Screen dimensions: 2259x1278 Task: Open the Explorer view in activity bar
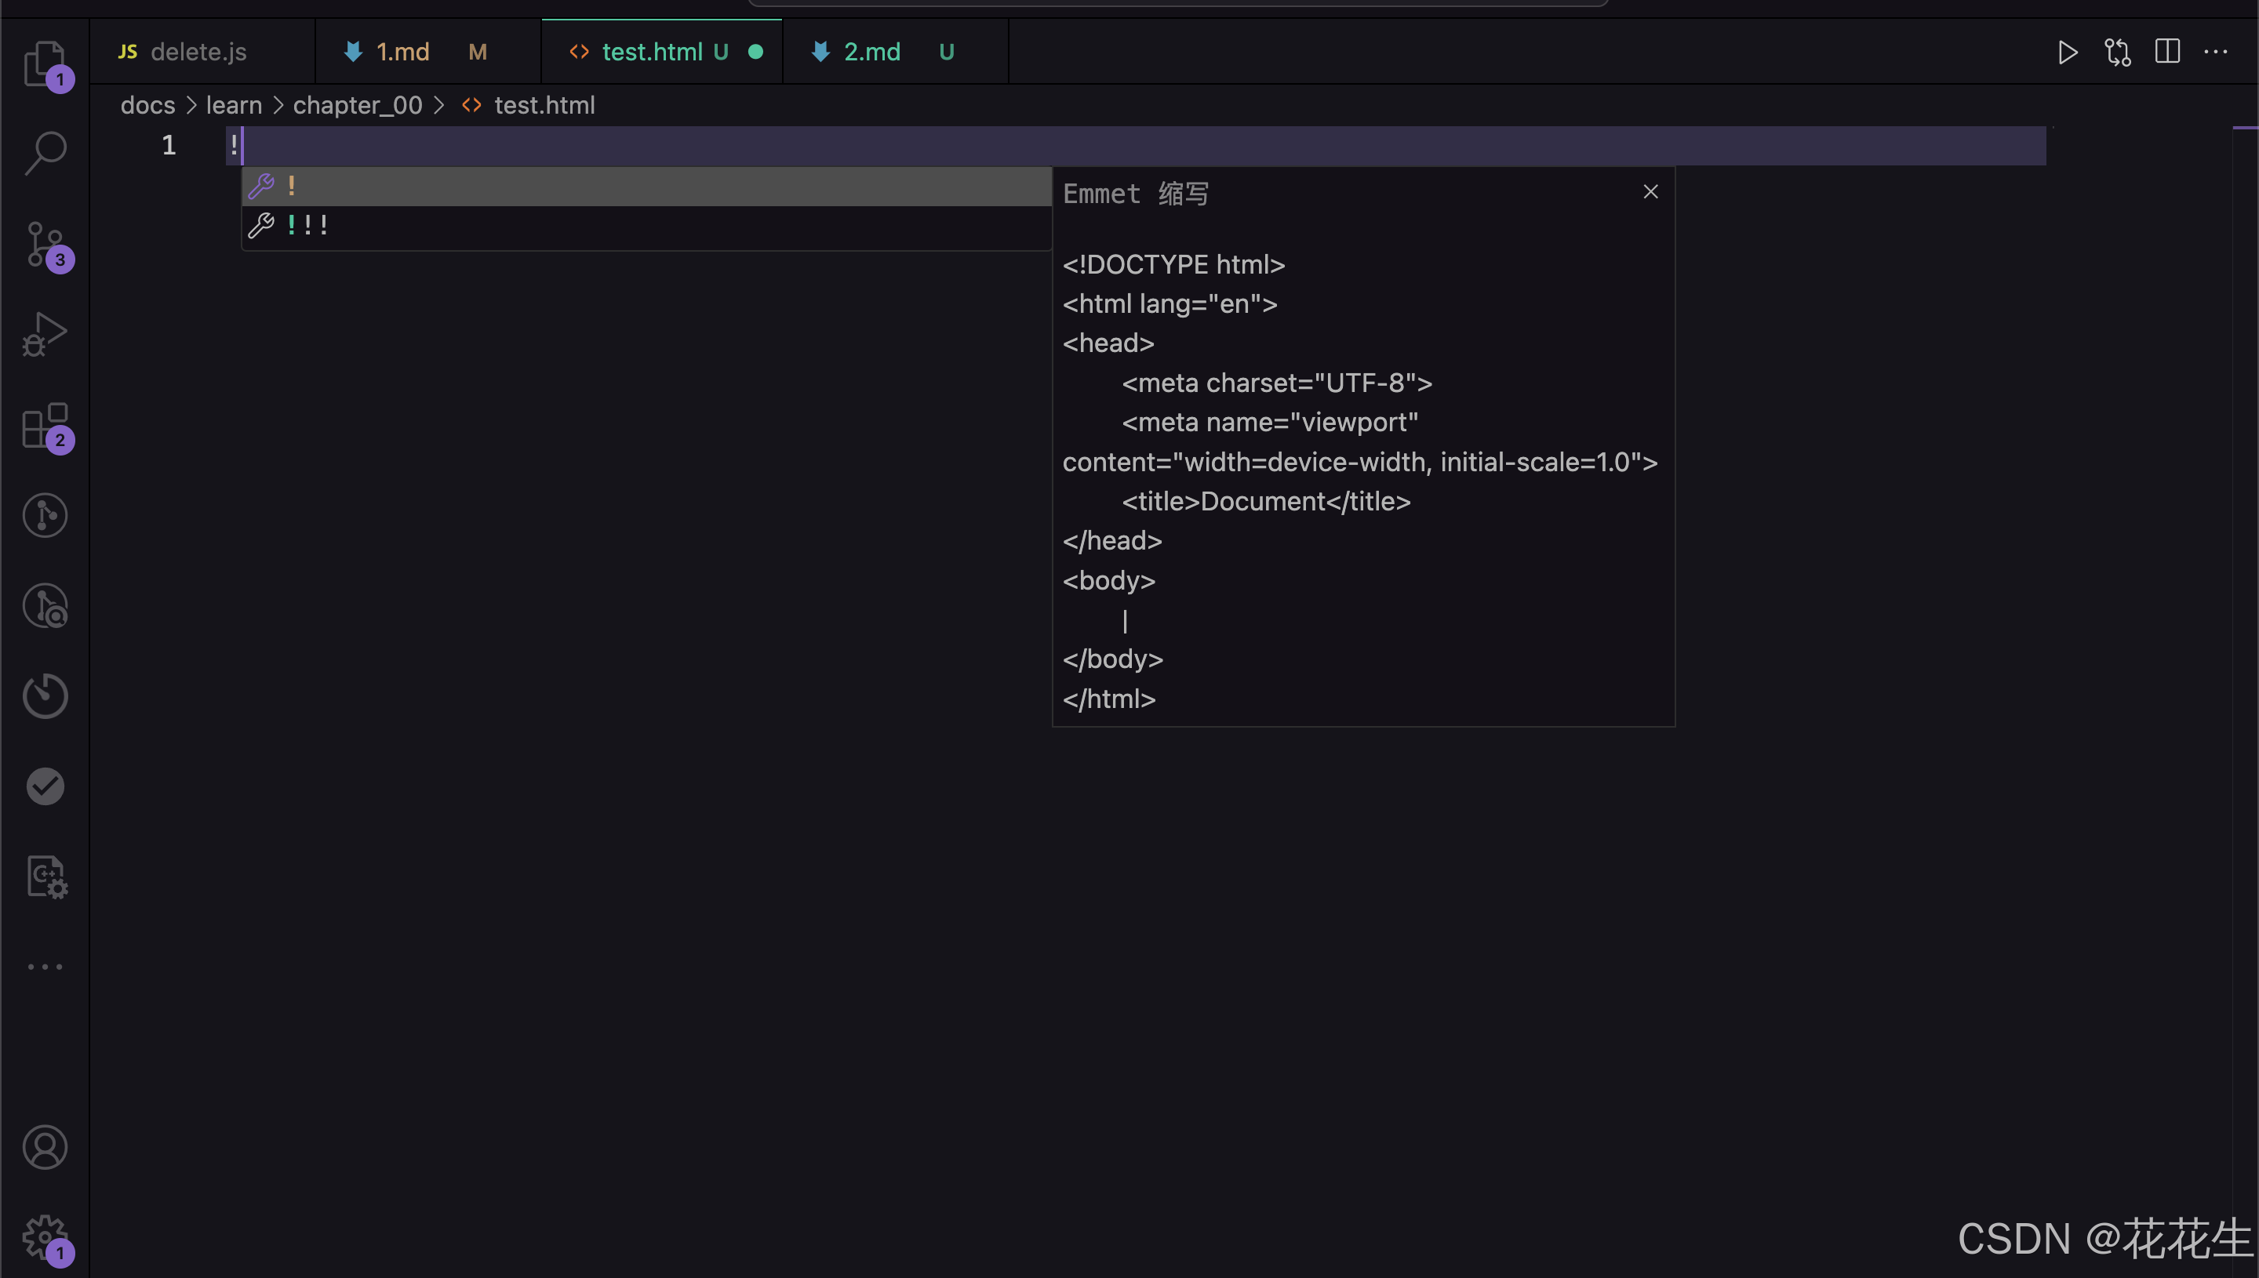(x=44, y=64)
